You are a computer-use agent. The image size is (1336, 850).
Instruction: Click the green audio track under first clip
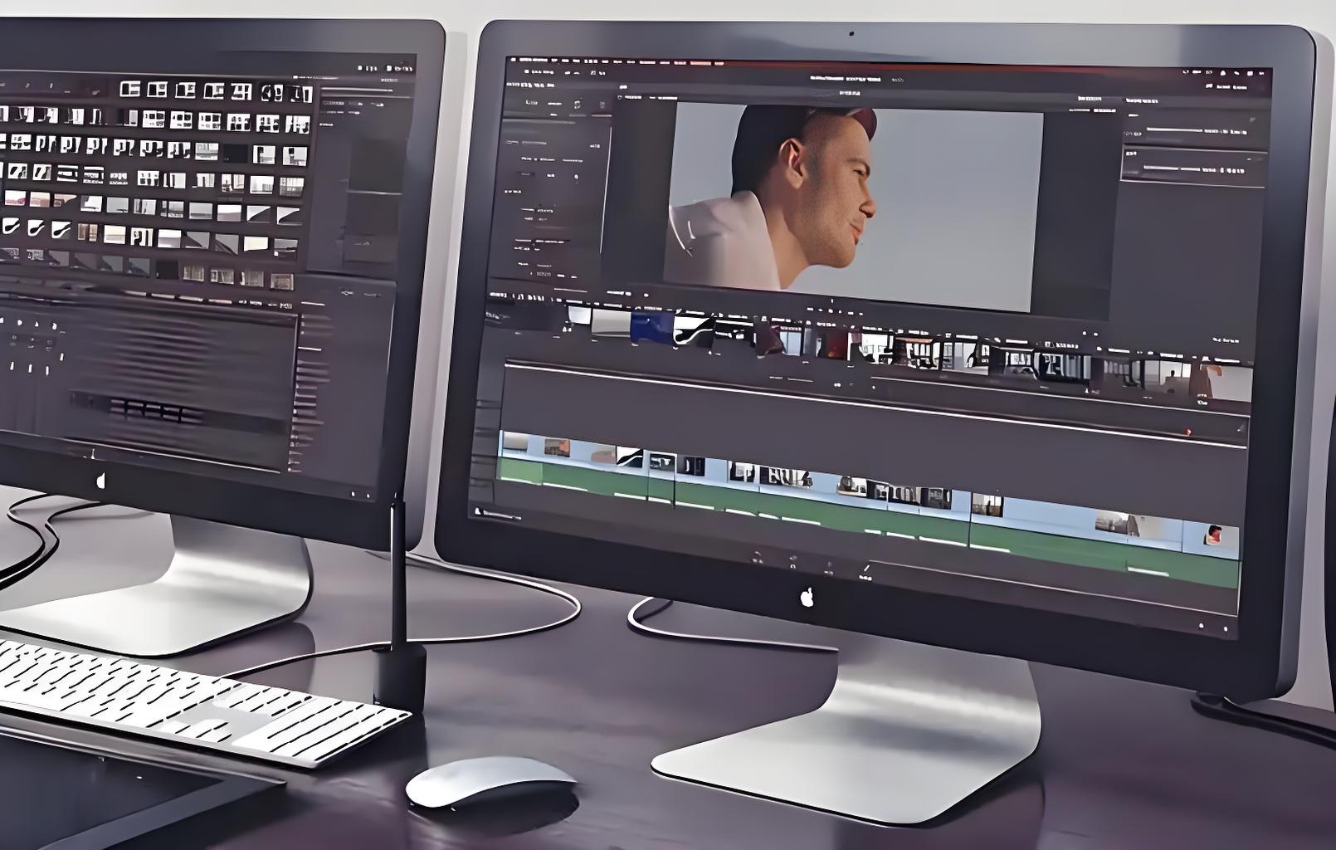[519, 471]
